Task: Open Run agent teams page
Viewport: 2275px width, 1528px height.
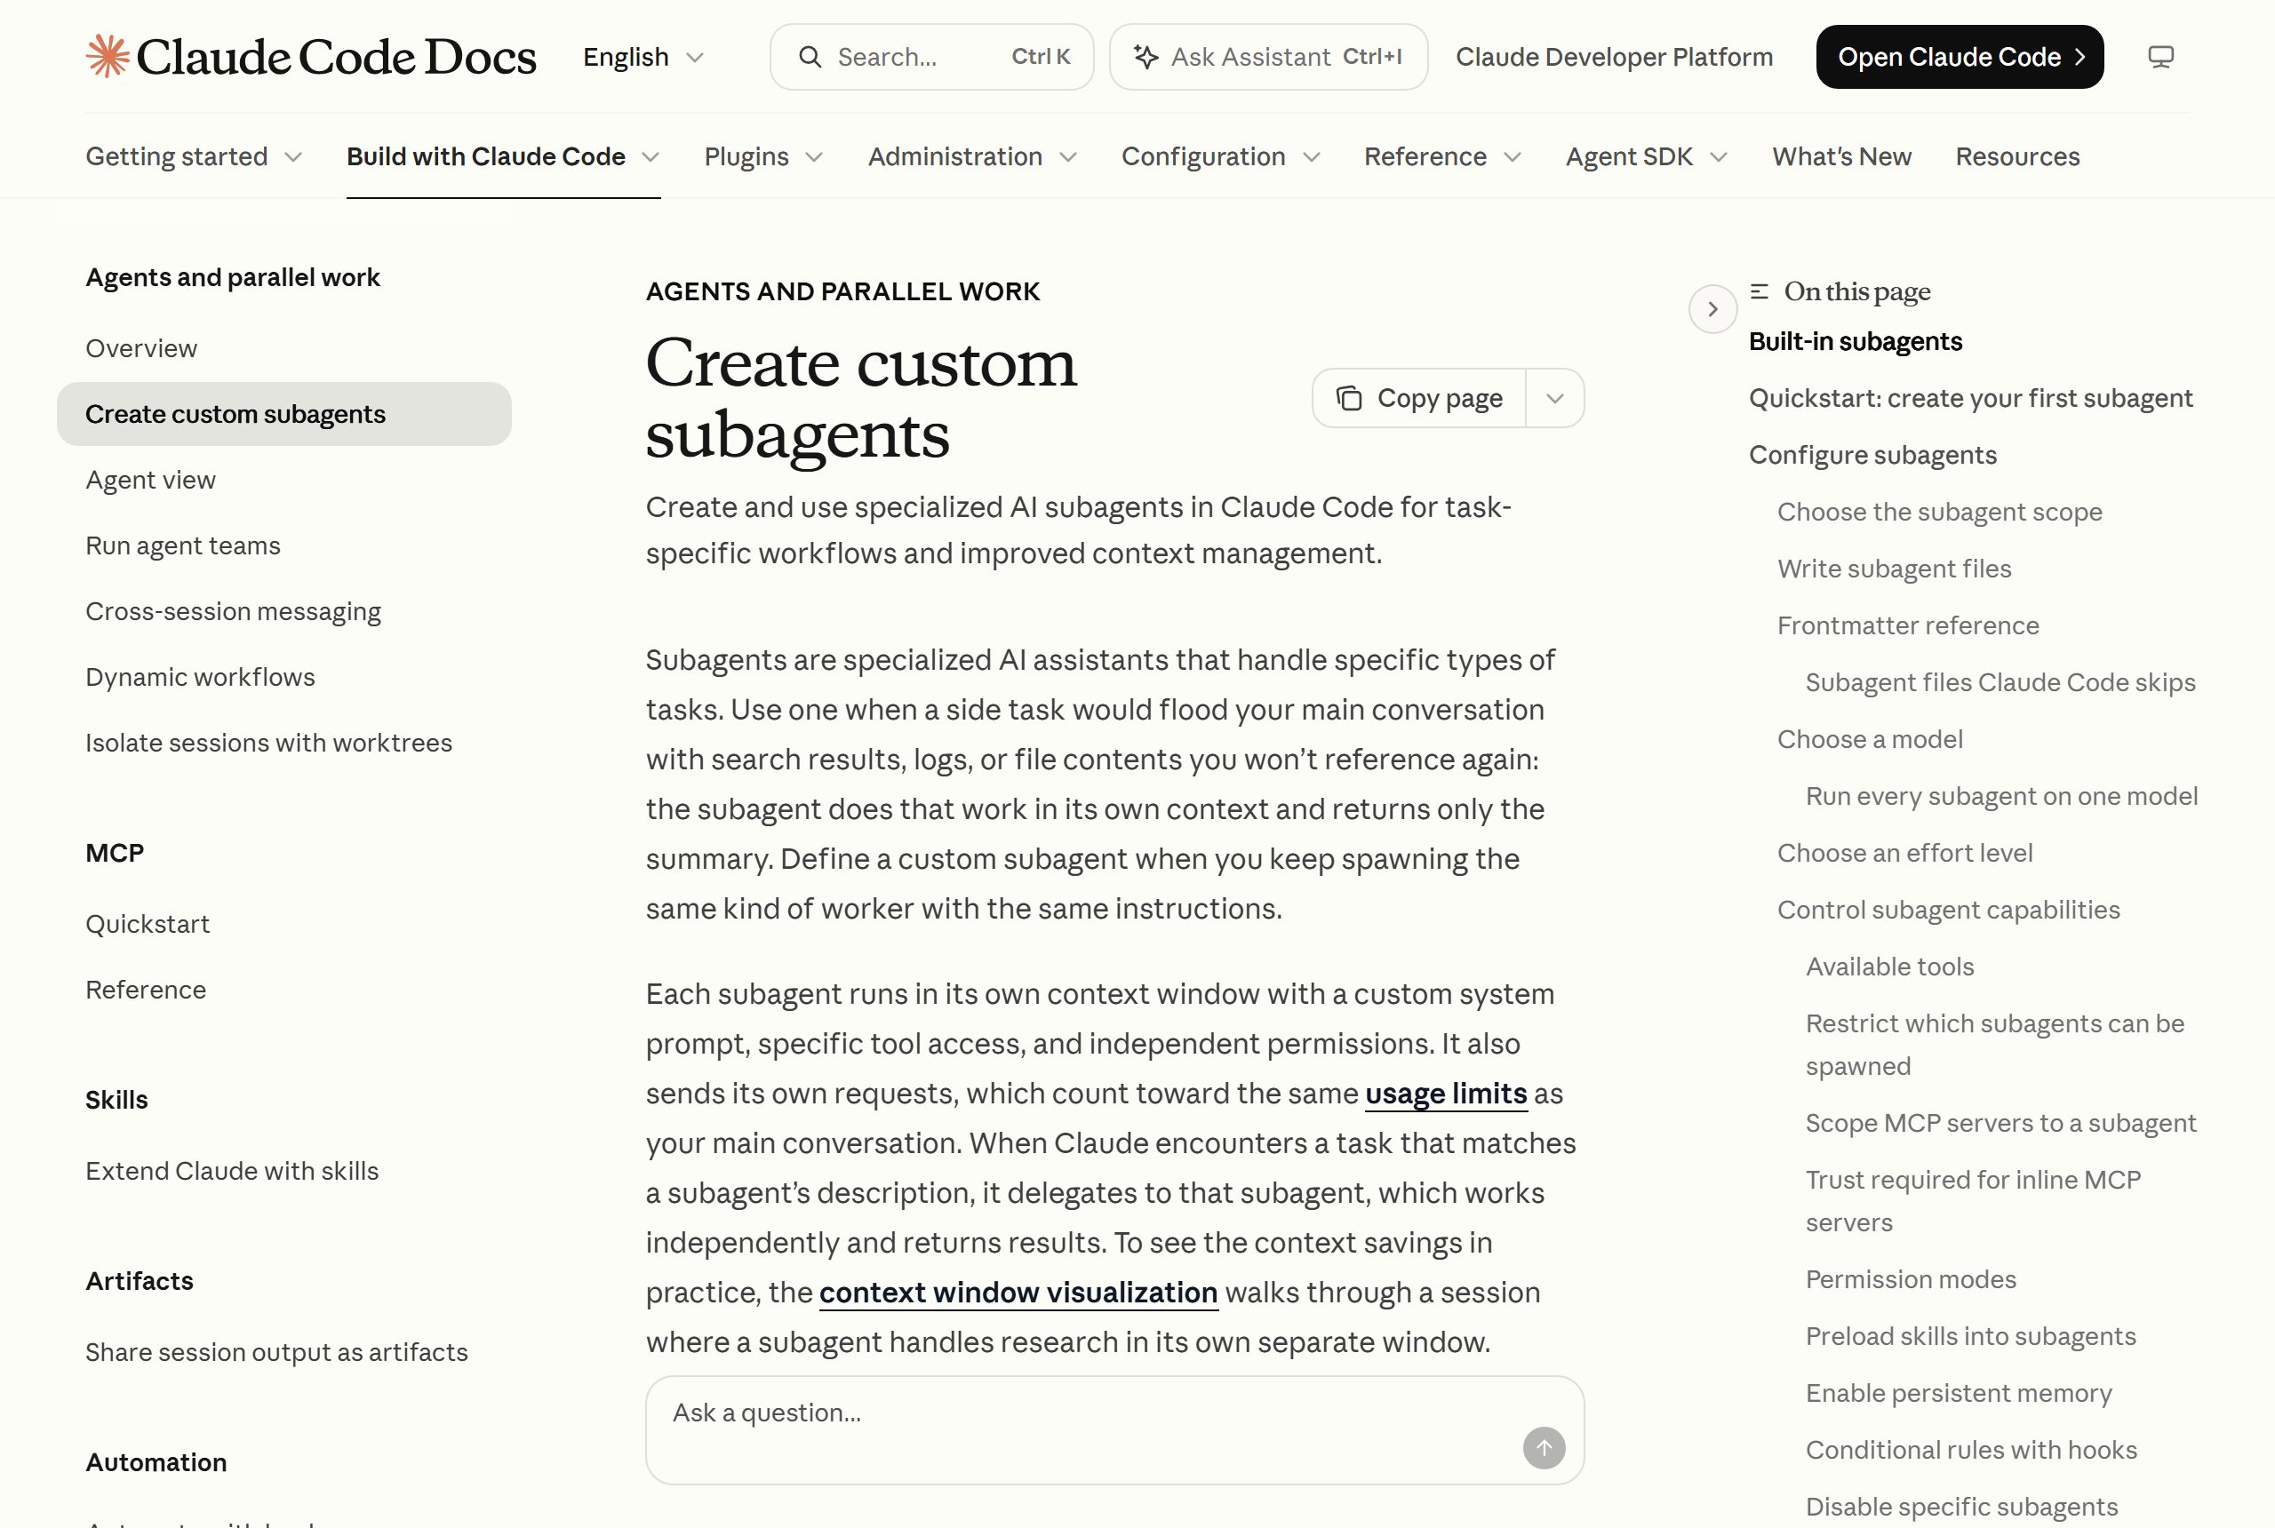Action: (183, 545)
